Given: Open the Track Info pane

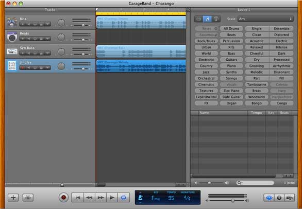Looking at the screenshot, I should (x=279, y=198).
